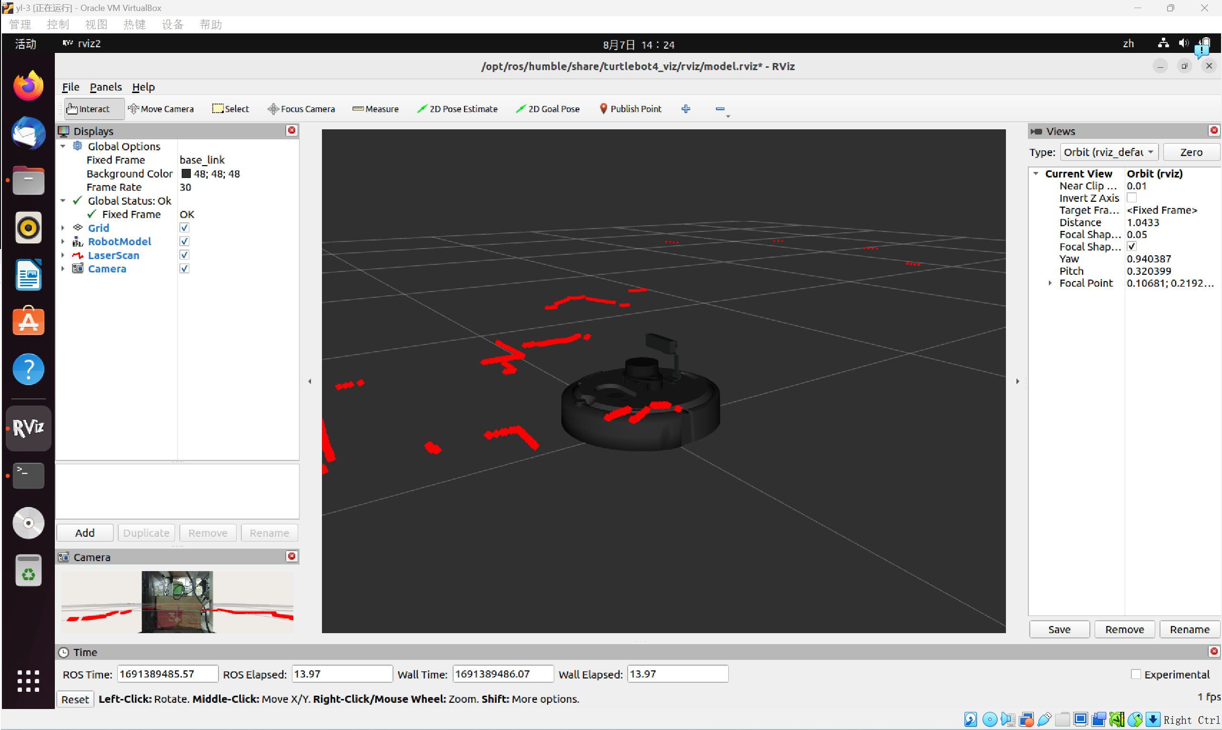
Task: Open the view Type dropdown
Action: tap(1109, 152)
